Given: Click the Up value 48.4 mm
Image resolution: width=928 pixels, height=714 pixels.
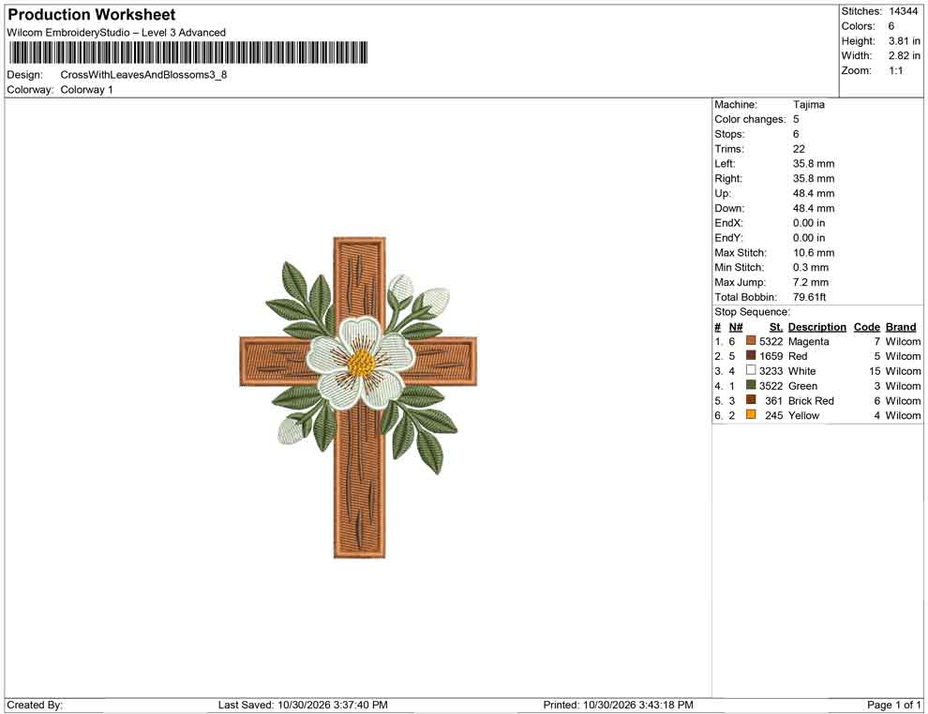Looking at the screenshot, I should click(x=814, y=193).
